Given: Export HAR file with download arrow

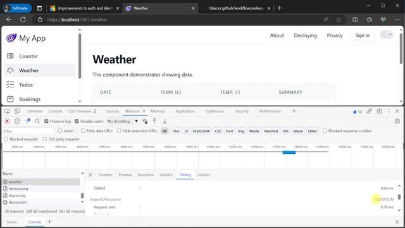Looking at the screenshot, I should click(x=165, y=121).
